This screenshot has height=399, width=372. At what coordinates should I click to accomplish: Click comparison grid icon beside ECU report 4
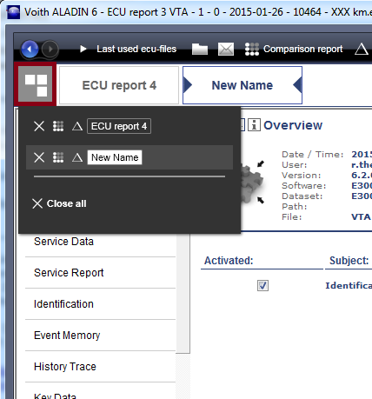click(x=58, y=126)
